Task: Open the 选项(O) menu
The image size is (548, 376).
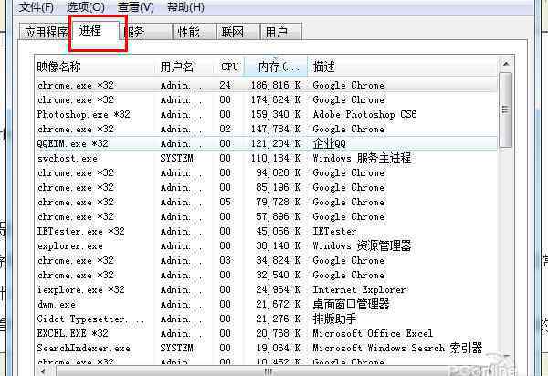Action: 85,6
